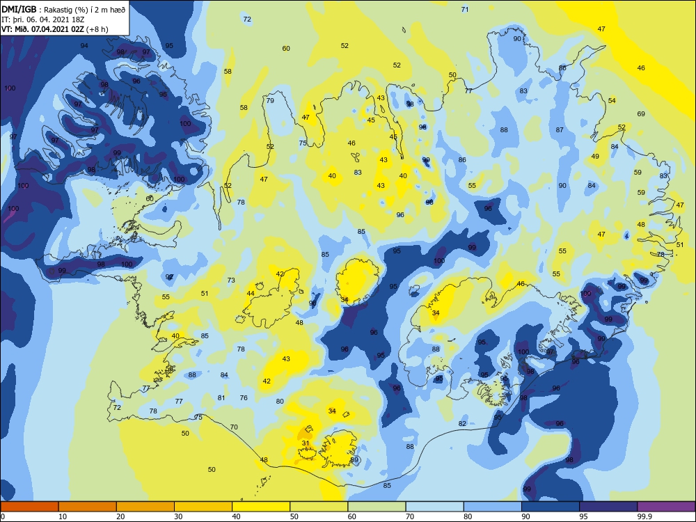Click the orange 10–20 legend swatch
This screenshot has width=696, height=522.
(88, 507)
